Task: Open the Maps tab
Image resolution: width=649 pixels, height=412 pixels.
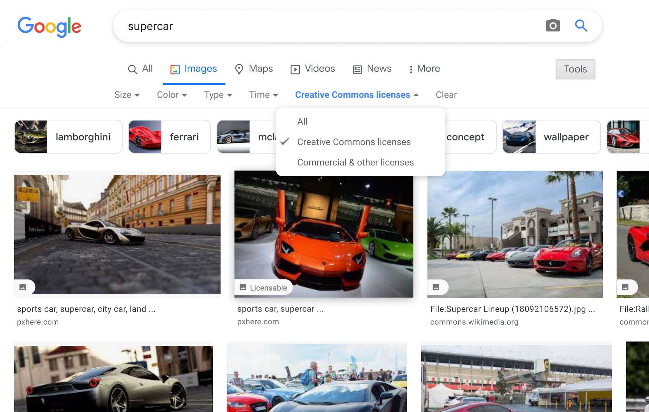Action: point(254,69)
